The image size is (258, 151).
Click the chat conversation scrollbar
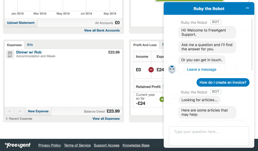(x=252, y=44)
